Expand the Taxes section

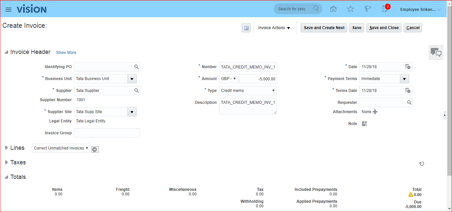point(6,162)
